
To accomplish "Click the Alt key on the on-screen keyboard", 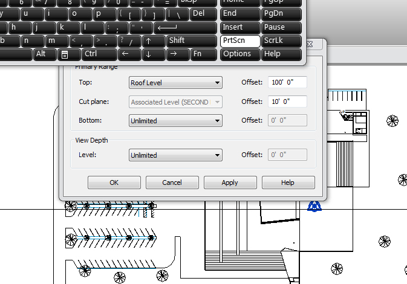I will [45, 54].
